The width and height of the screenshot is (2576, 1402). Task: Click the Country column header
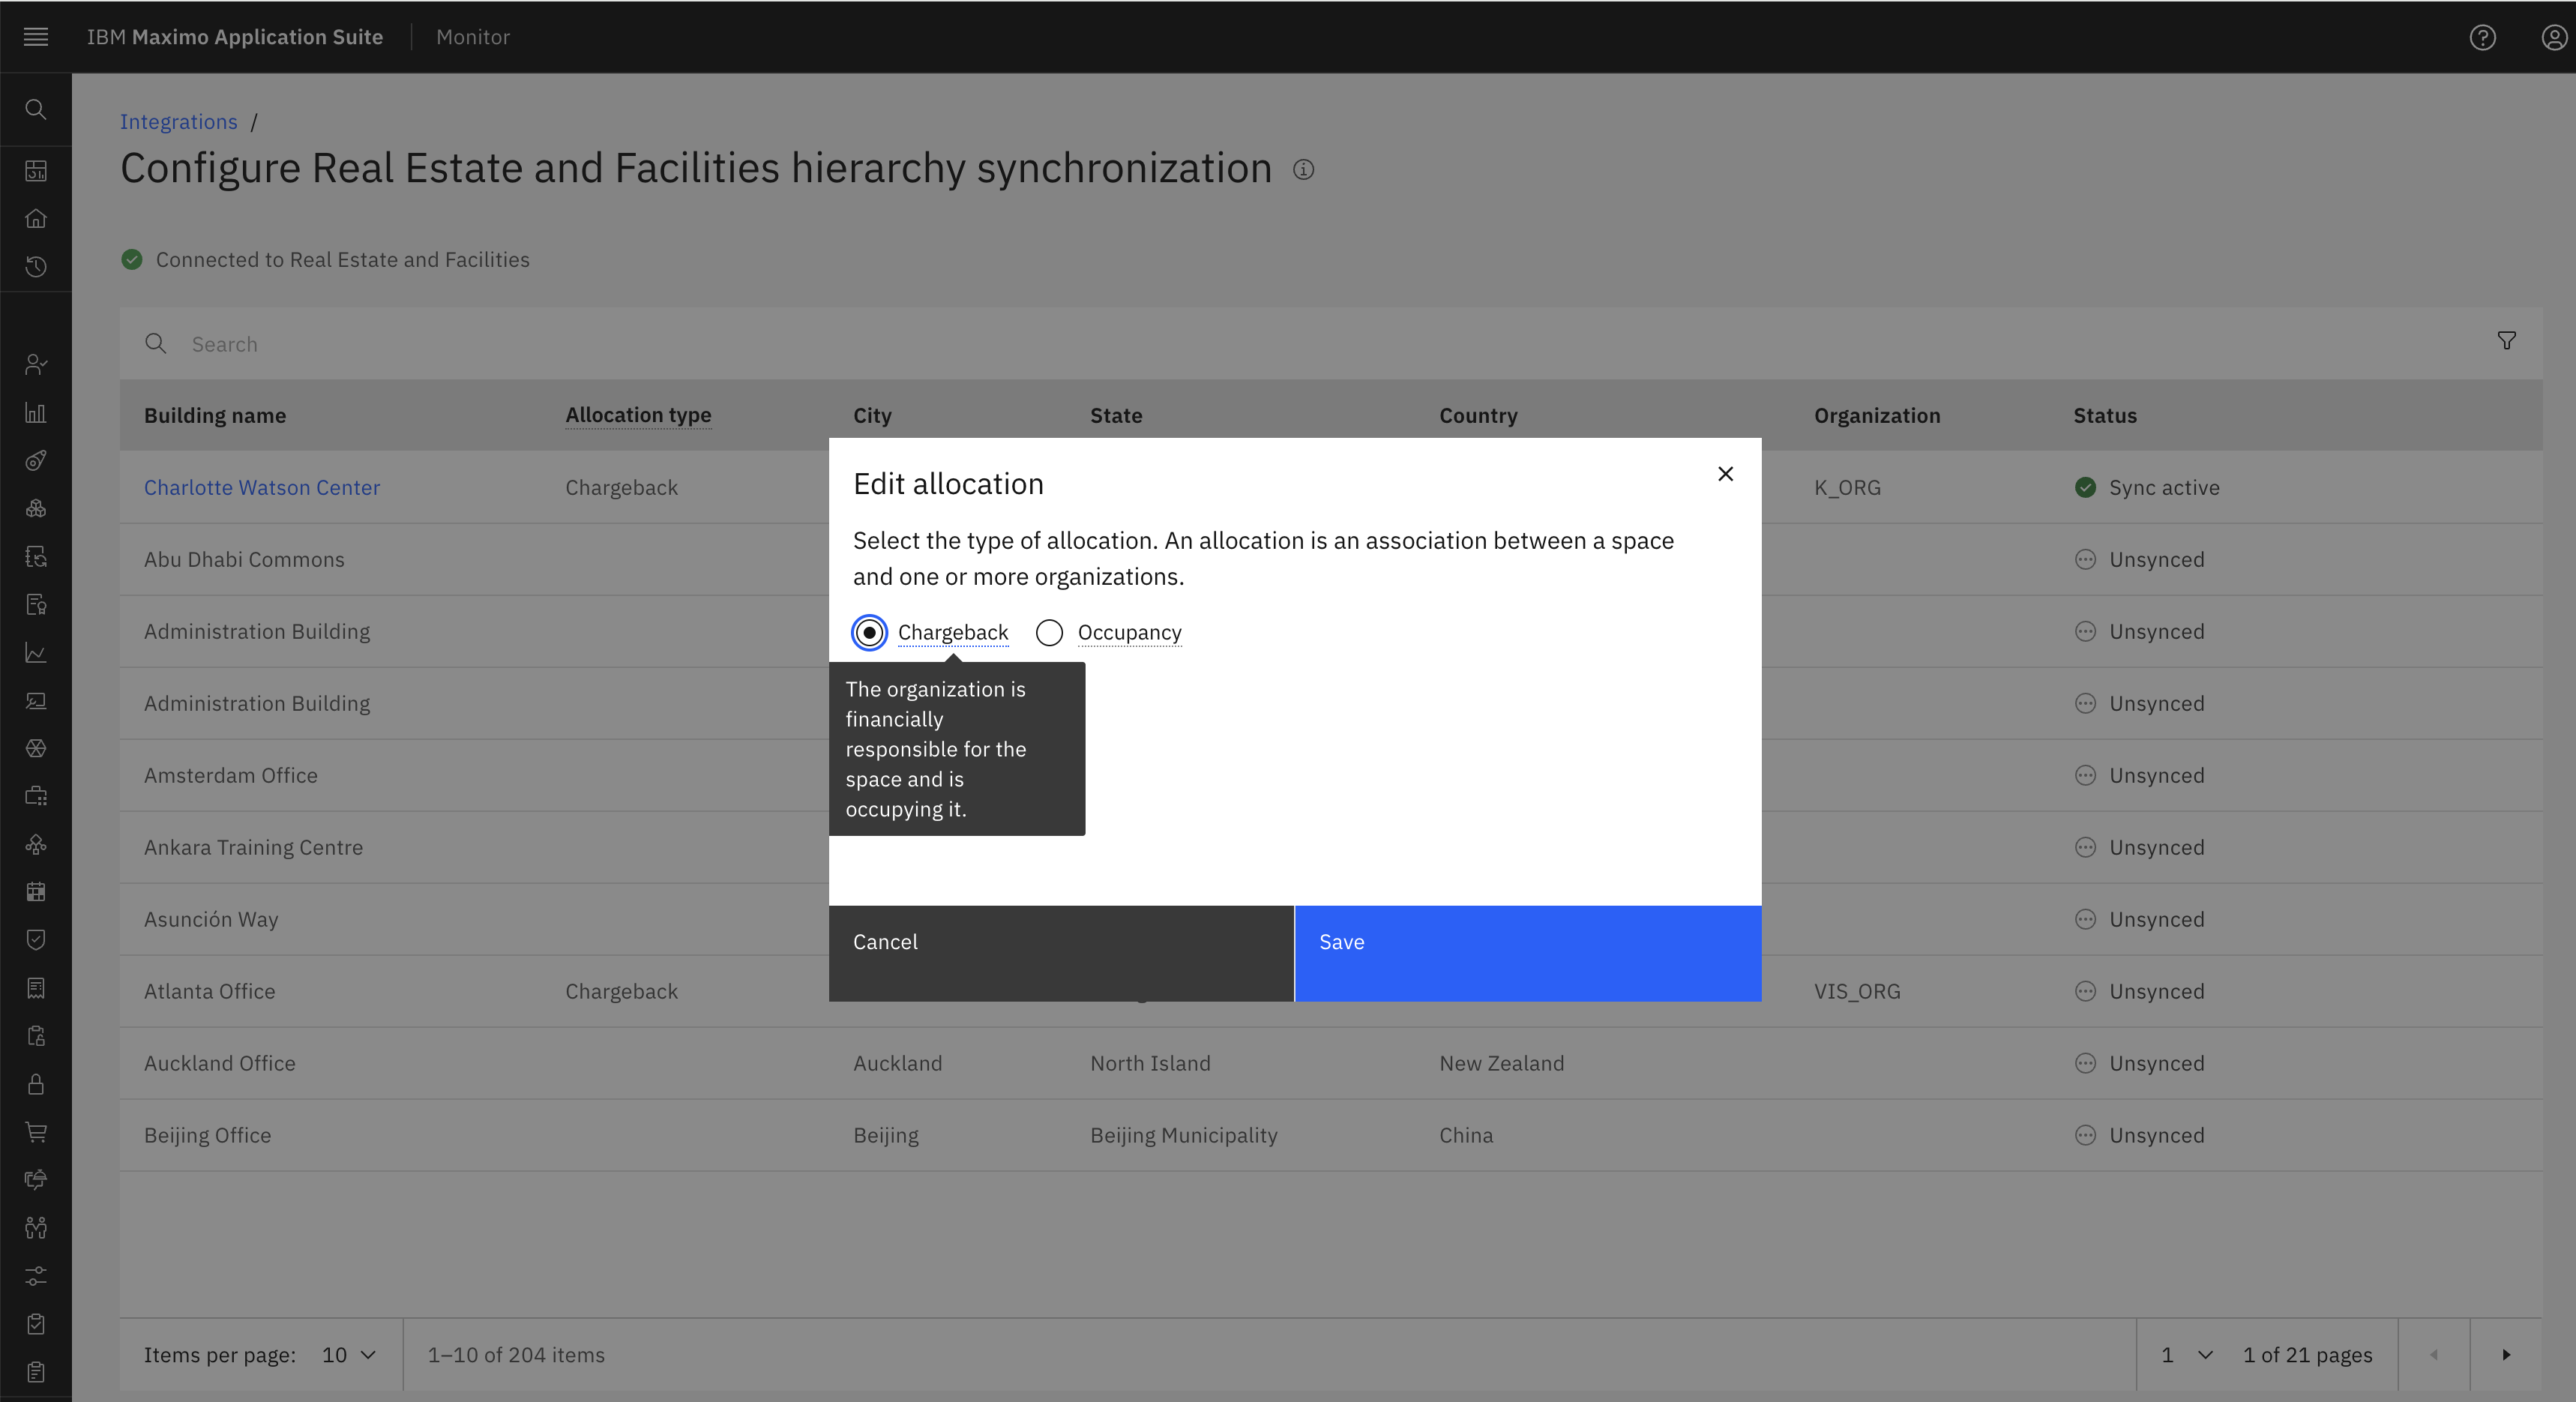coord(1478,416)
